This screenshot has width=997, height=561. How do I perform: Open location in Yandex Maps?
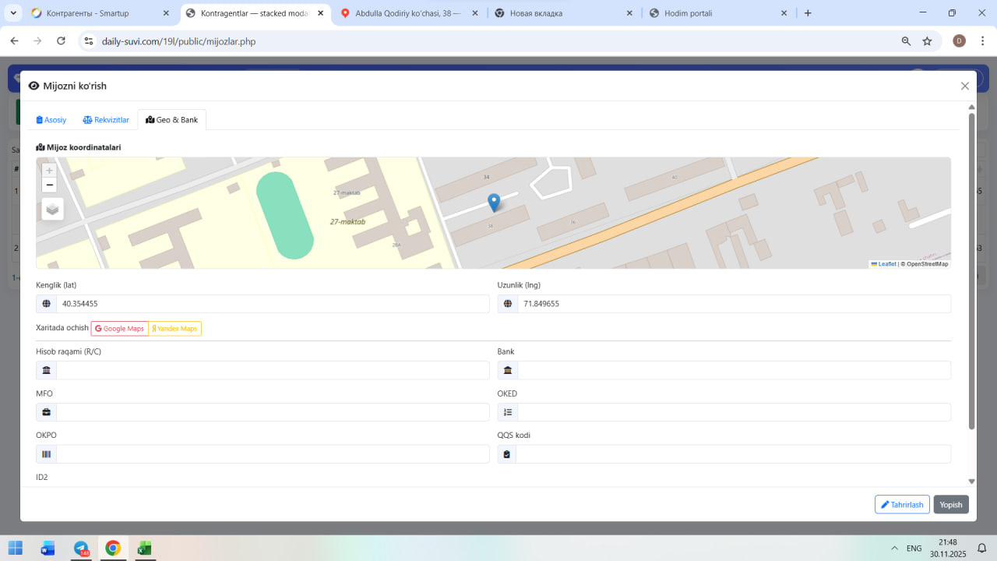(x=175, y=329)
